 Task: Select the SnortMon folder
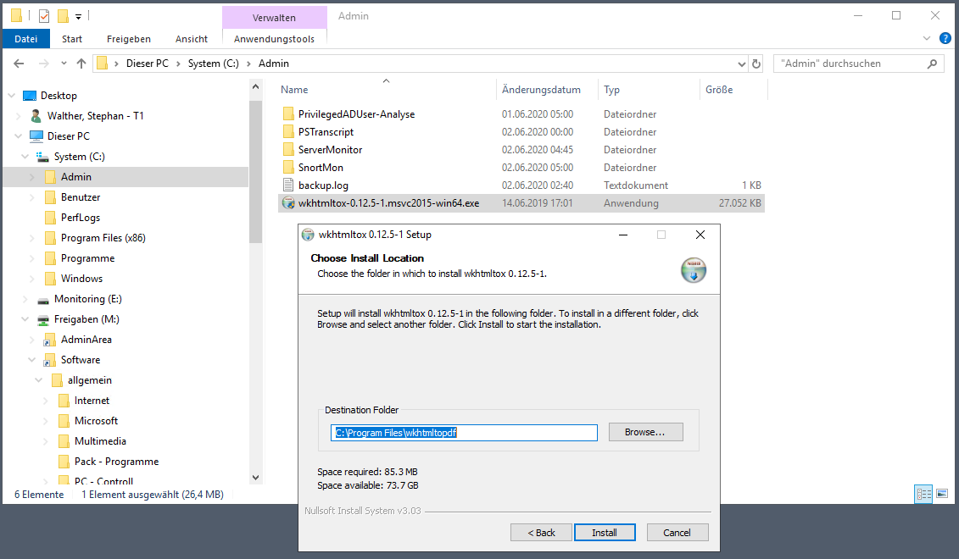tap(321, 168)
